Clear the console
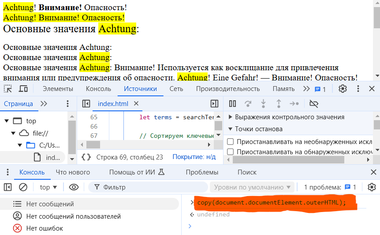 pyautogui.click(x=23, y=187)
